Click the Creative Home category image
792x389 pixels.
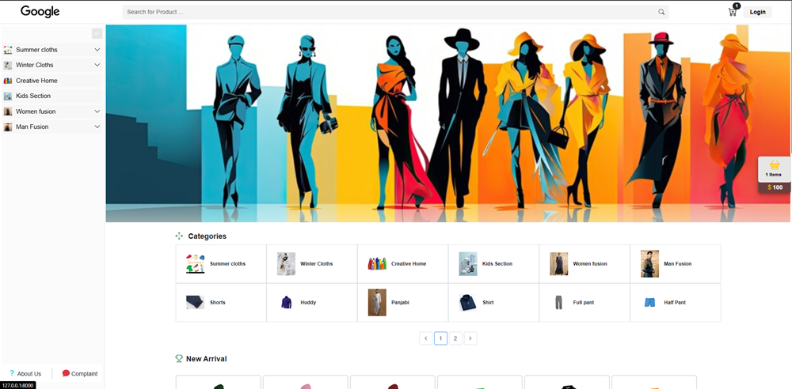click(x=377, y=264)
